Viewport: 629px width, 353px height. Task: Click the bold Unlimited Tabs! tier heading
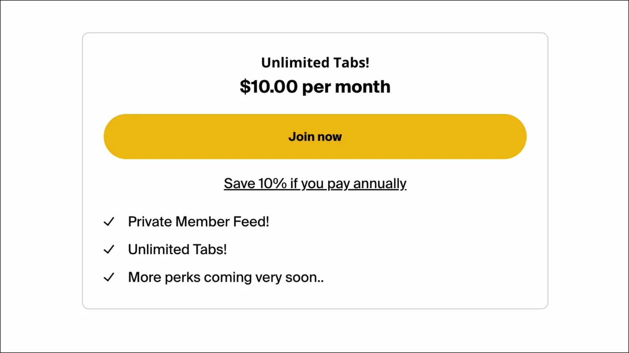(x=315, y=63)
